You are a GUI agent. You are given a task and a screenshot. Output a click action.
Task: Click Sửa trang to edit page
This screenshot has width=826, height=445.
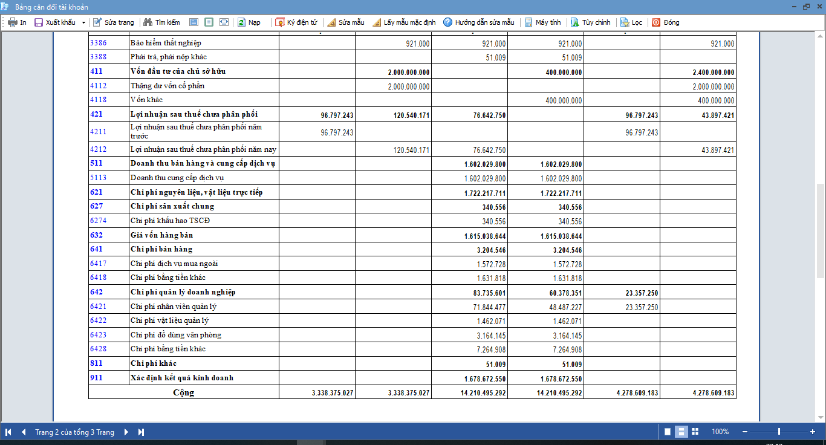click(x=114, y=22)
